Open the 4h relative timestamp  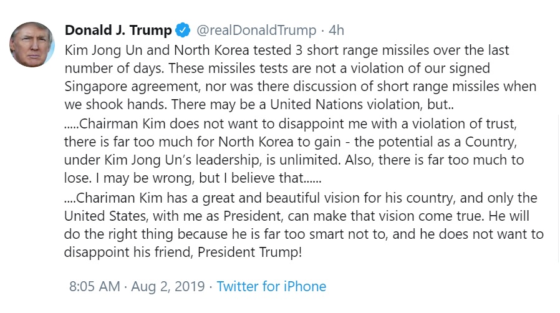pos(336,31)
